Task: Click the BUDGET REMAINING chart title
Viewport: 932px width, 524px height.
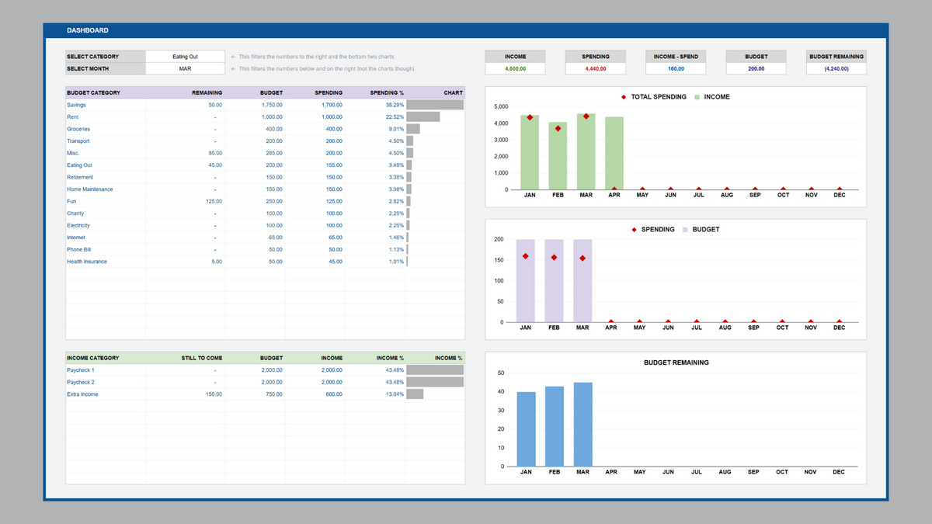Action: (x=676, y=363)
